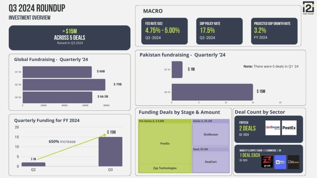The width and height of the screenshot is (317, 178).
Task: Select the Q1 '24 global fundraising bar
Action: click(57, 72)
